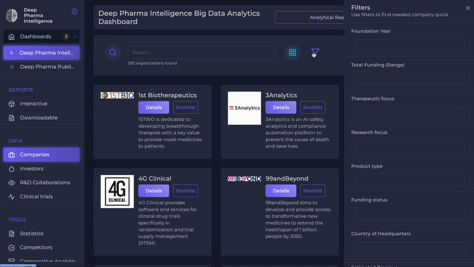The width and height of the screenshot is (474, 267).
Task: Toggle the sidebar pin circle icon
Action: [x=75, y=11]
